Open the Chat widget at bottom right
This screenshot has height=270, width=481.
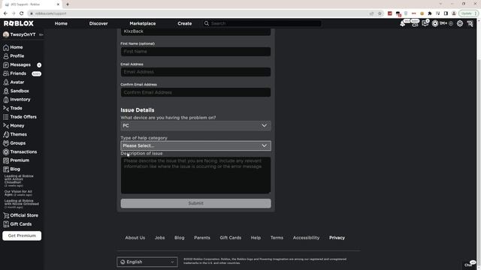[469, 265]
